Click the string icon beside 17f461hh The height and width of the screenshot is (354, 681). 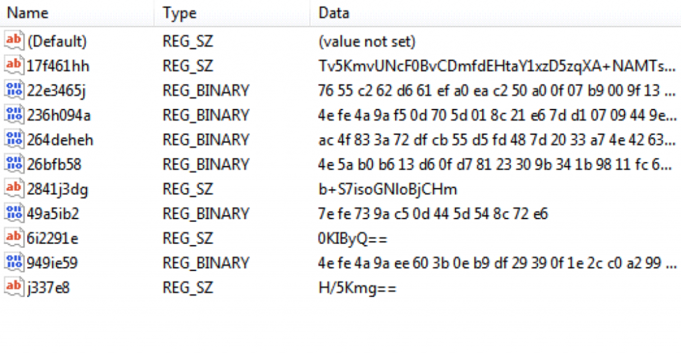(13, 66)
